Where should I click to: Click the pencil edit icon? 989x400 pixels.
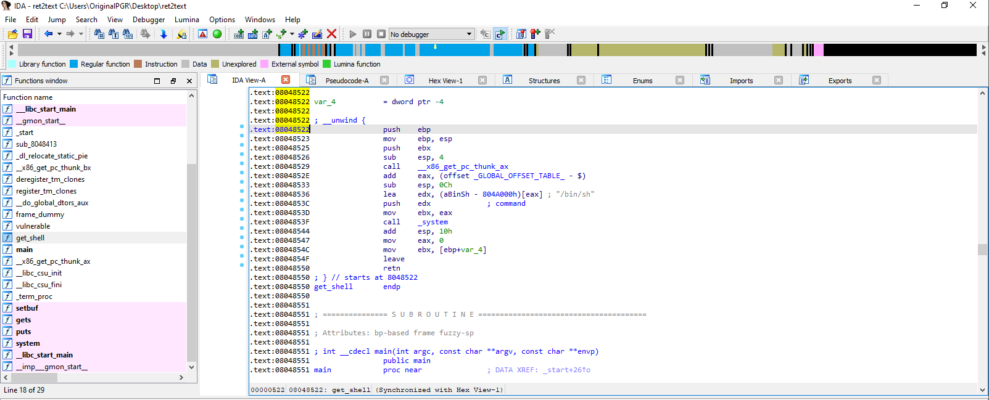coord(317,34)
